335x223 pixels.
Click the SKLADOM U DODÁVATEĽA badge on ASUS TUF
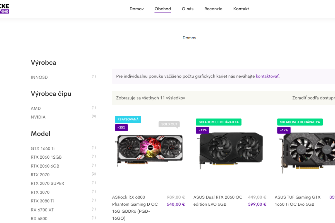click(x=300, y=122)
